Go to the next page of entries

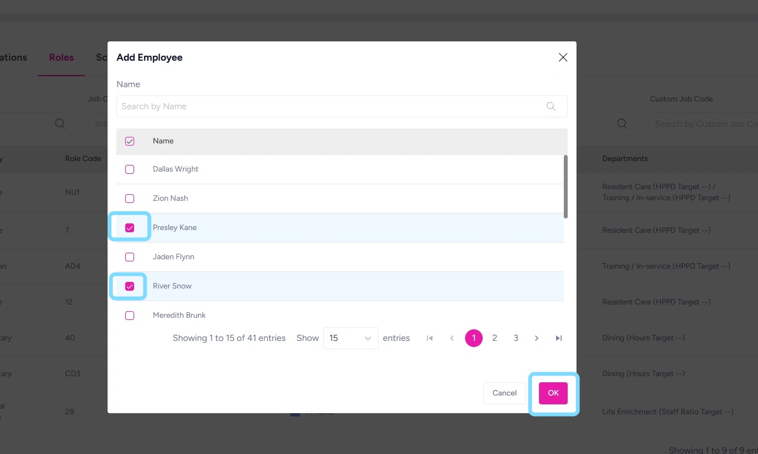(537, 338)
